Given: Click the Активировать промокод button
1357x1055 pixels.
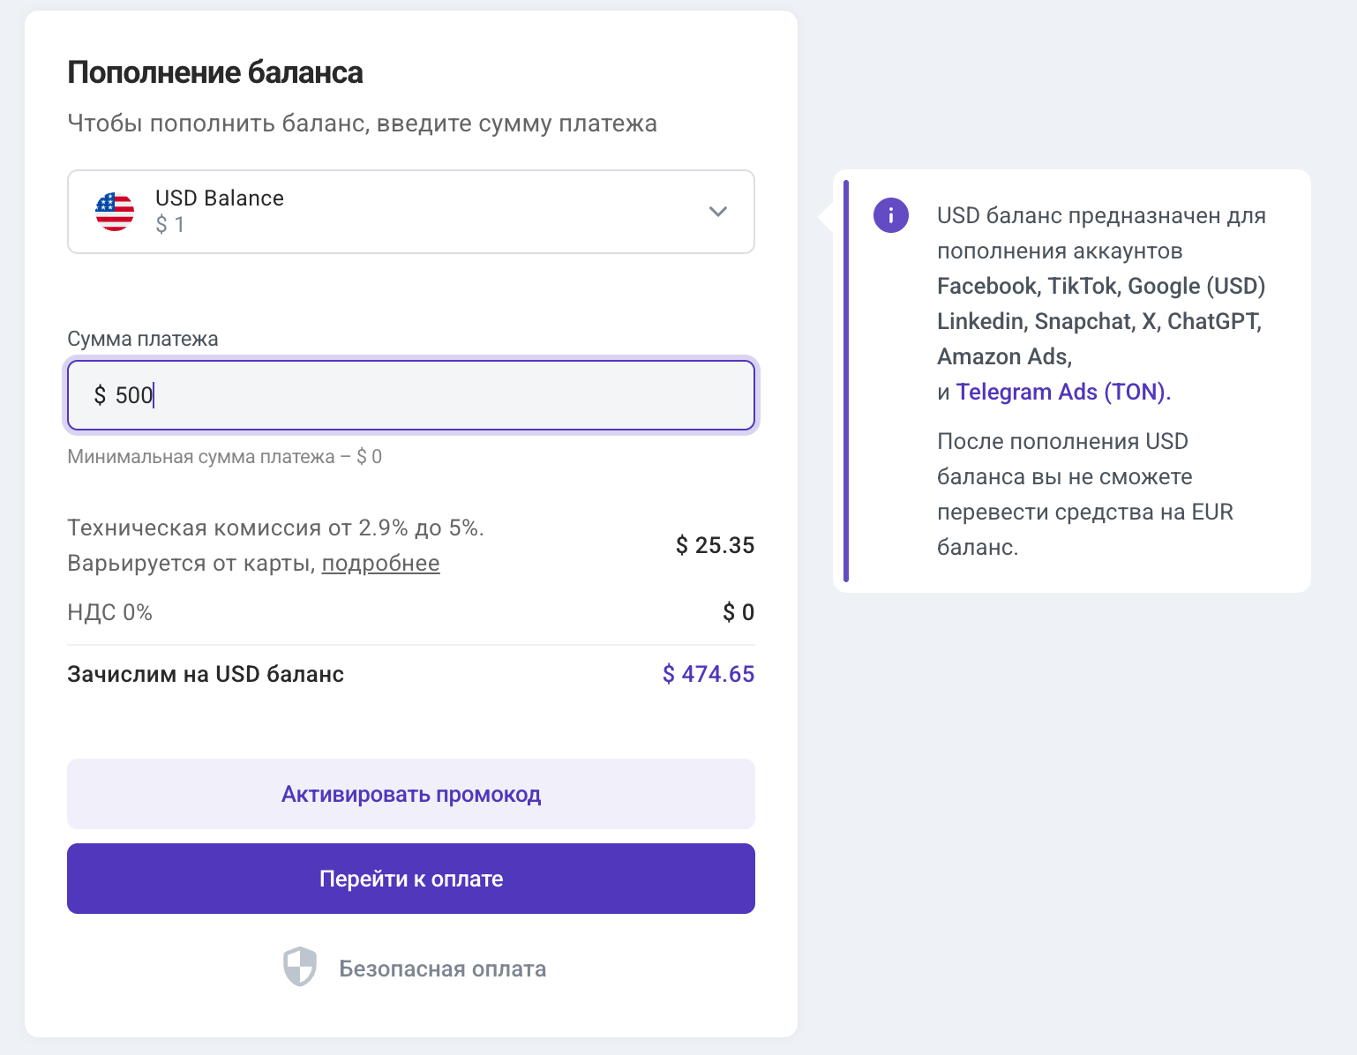Looking at the screenshot, I should 411,794.
